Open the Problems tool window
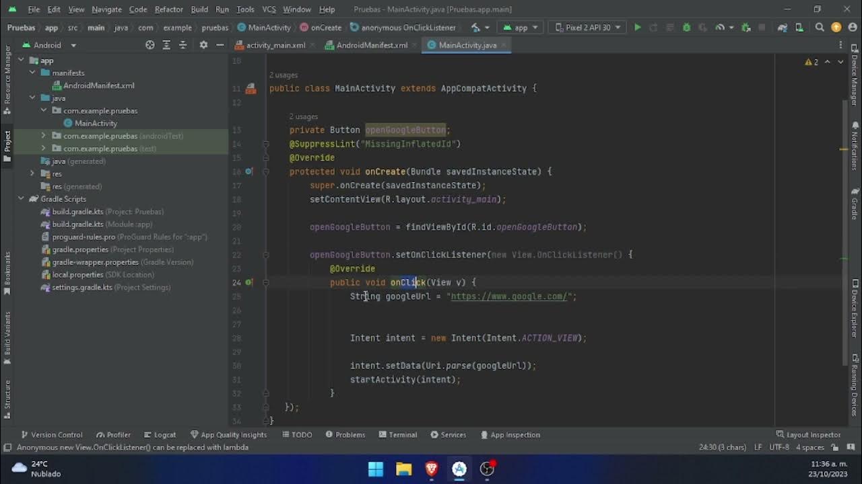The height and width of the screenshot is (484, 862). pos(345,435)
